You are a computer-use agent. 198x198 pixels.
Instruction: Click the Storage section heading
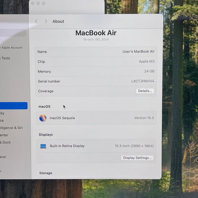46,173
